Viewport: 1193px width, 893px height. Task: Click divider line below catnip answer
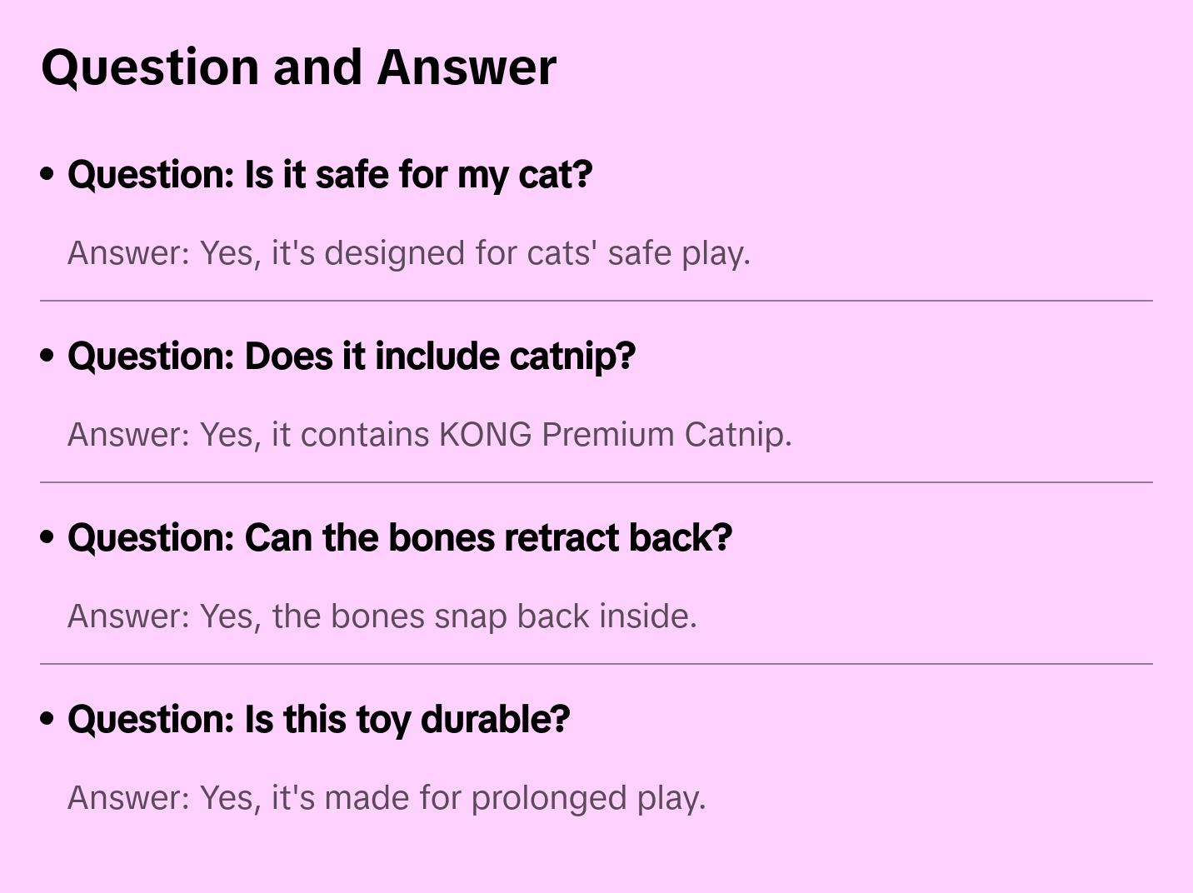click(596, 482)
